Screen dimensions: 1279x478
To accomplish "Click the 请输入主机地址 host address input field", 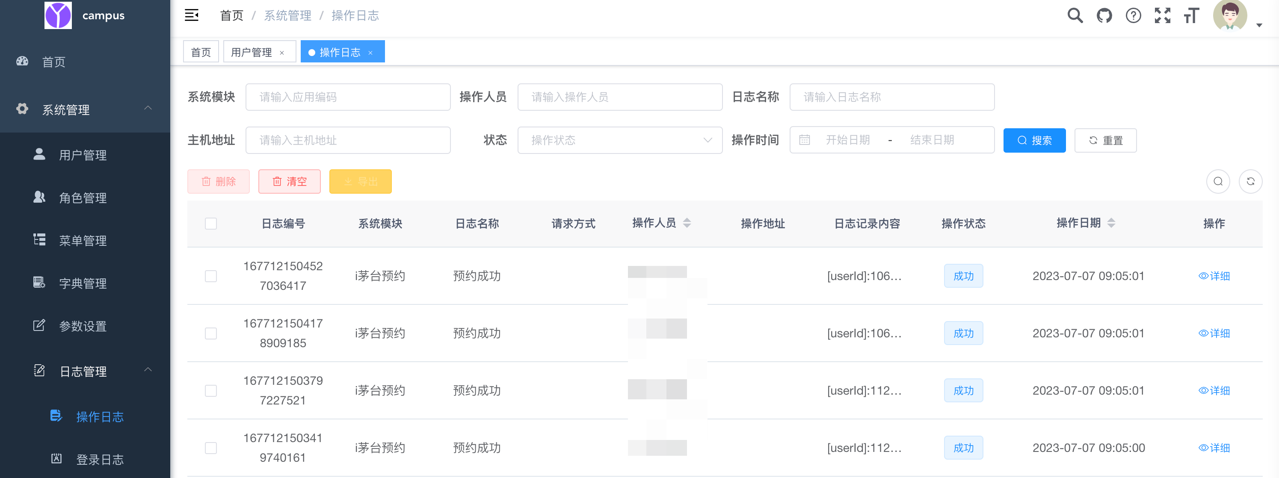I will (x=347, y=140).
